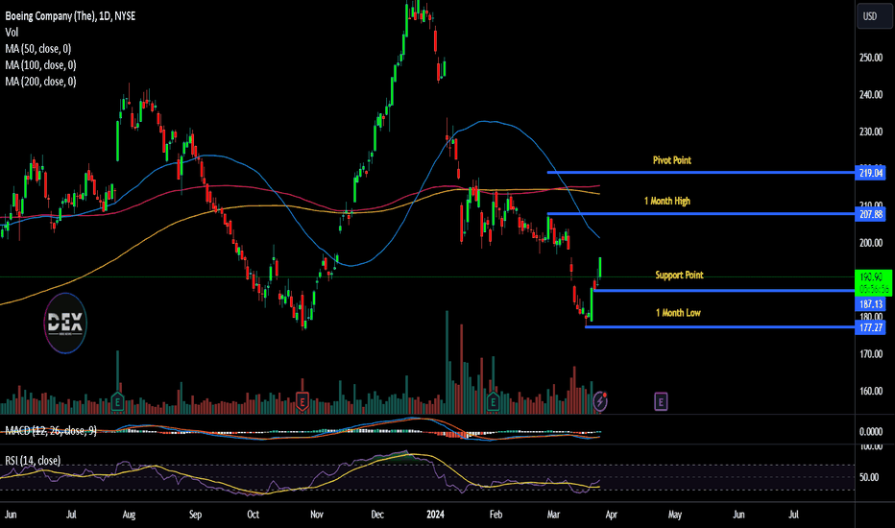Viewport: 895px width, 528px height.
Task: Click 'Aug' on the time axis
Action: 129,515
